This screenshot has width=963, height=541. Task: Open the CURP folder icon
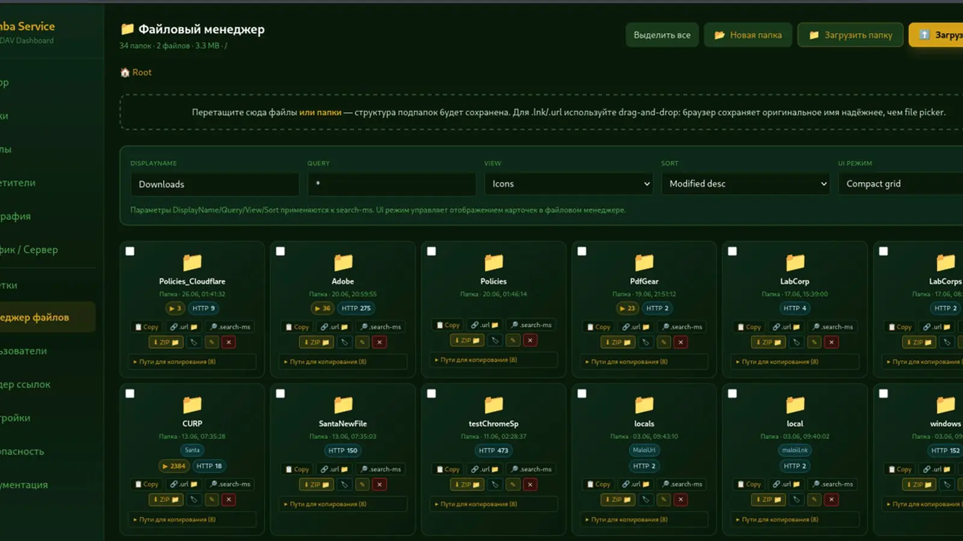tap(193, 405)
